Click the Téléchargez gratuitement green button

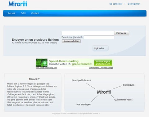103,63
